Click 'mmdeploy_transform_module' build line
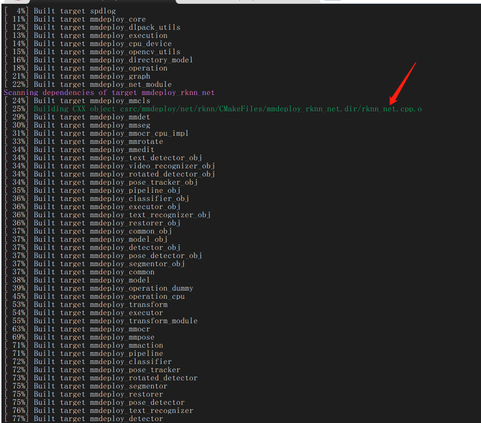The height and width of the screenshot is (423, 481). pyautogui.click(x=101, y=321)
